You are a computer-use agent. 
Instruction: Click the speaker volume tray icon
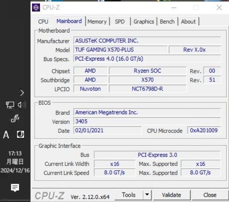(22, 105)
